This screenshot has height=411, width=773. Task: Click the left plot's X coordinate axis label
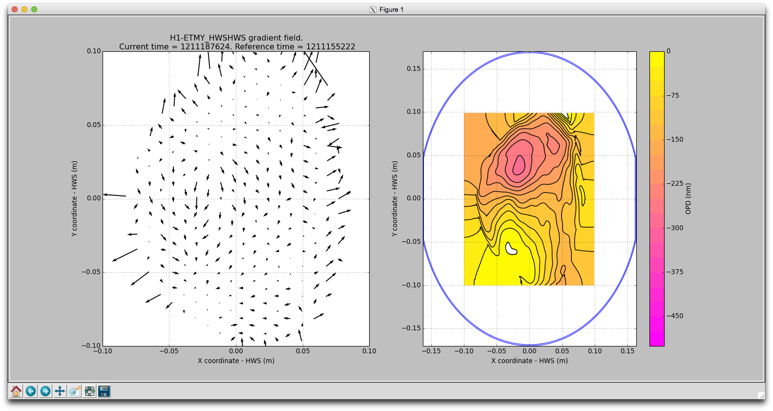point(236,361)
